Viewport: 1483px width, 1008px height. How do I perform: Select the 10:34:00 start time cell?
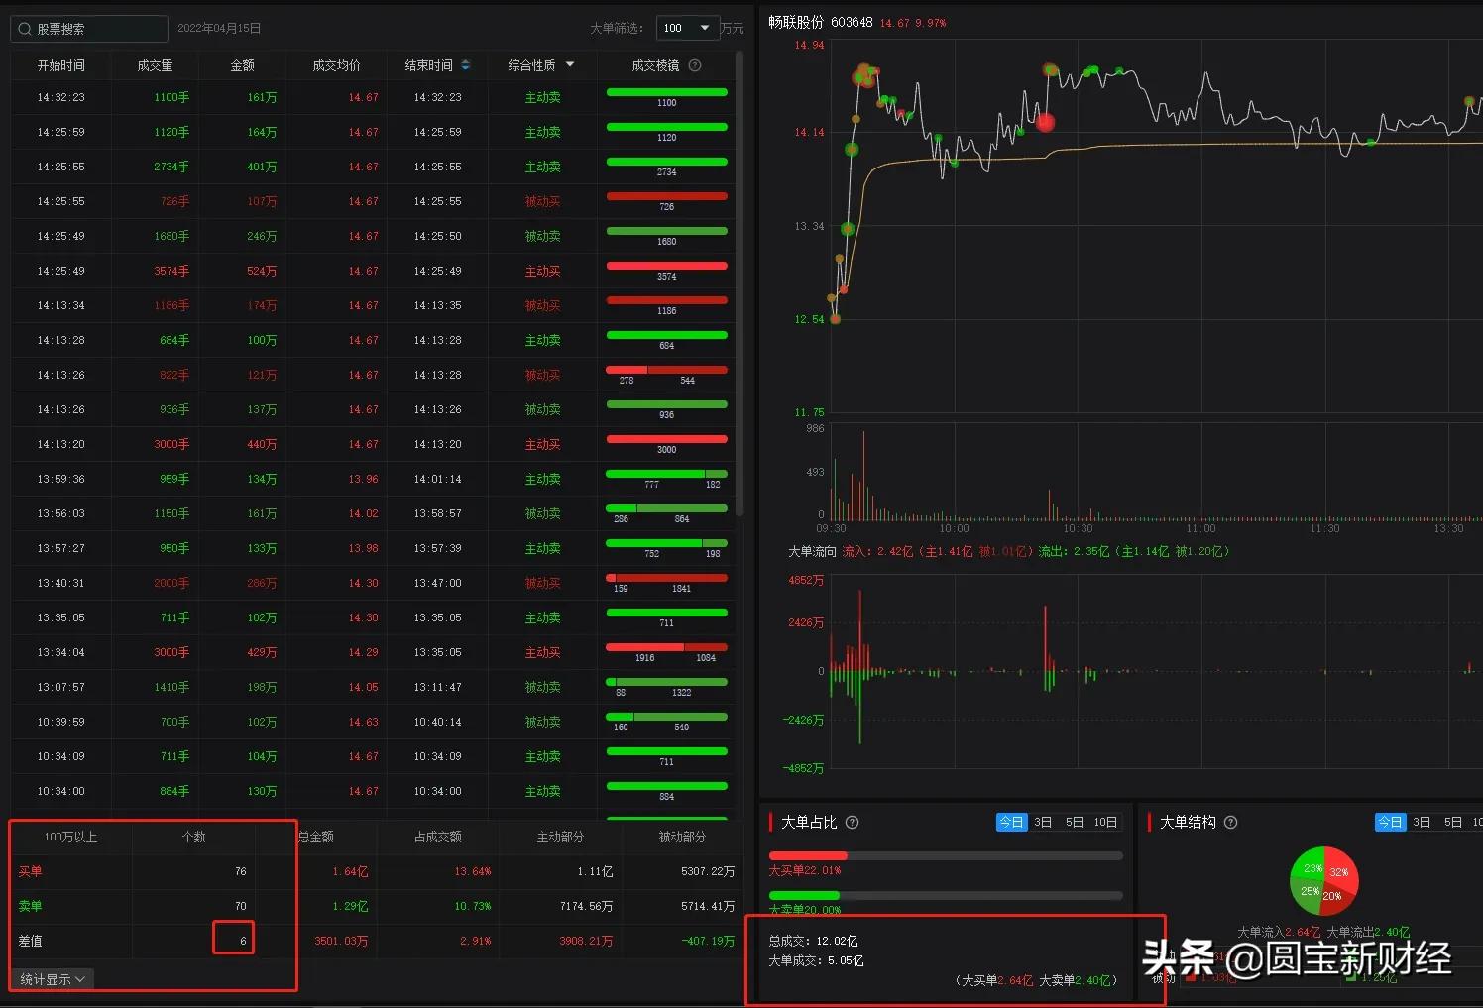point(60,791)
